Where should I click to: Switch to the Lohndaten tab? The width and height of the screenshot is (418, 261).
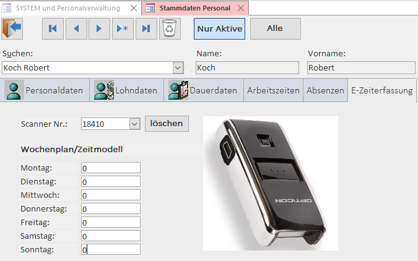[126, 90]
